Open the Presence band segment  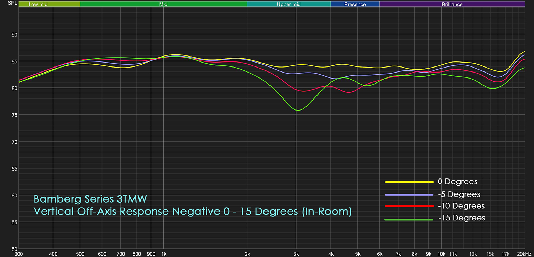[355, 5]
